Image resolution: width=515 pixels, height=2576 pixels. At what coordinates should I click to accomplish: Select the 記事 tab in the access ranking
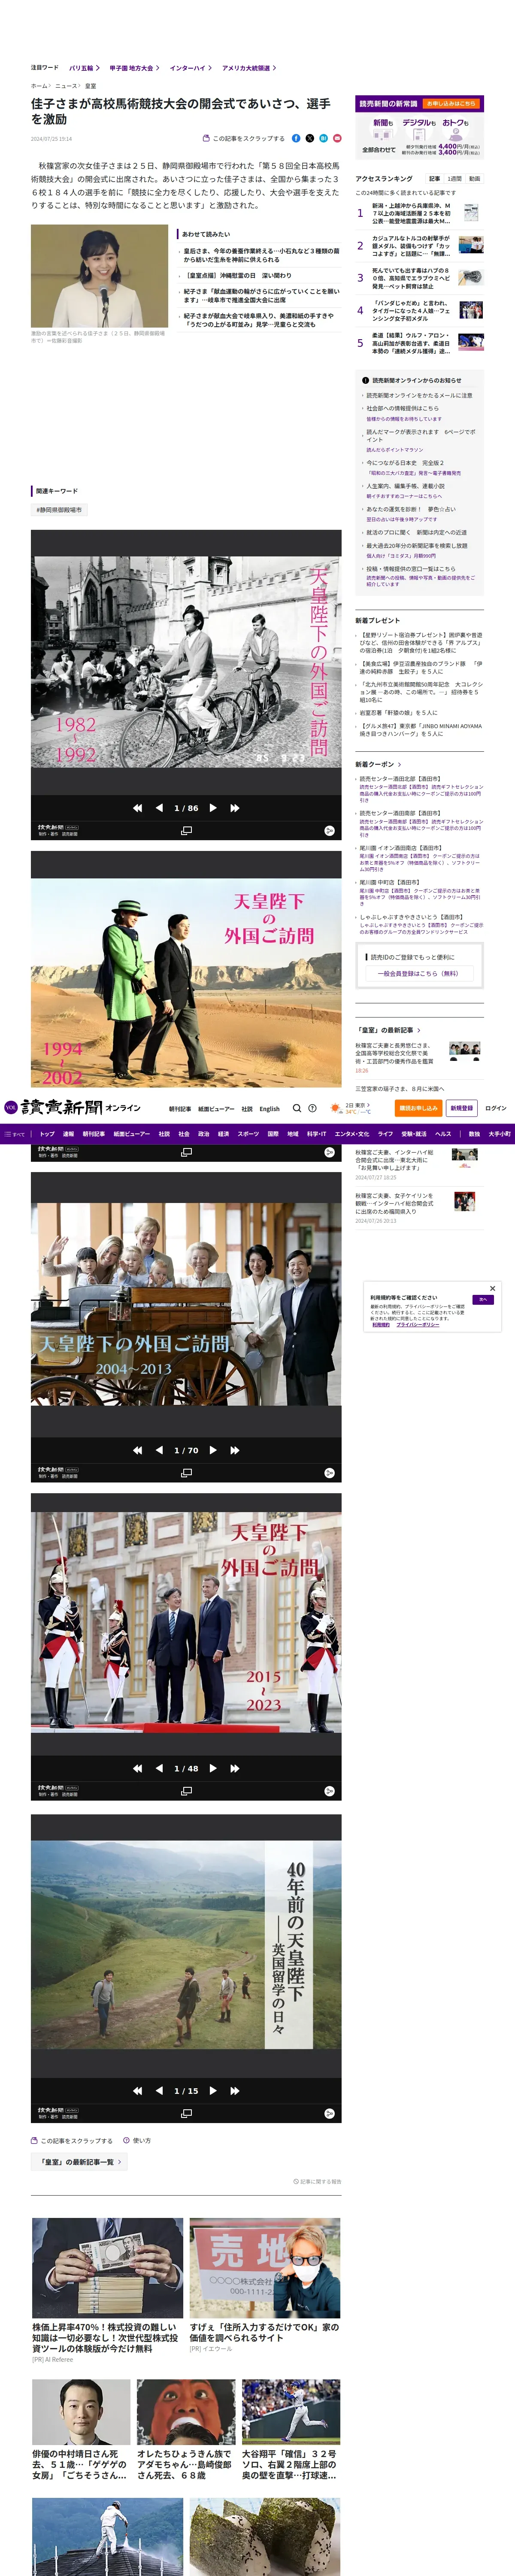(435, 178)
